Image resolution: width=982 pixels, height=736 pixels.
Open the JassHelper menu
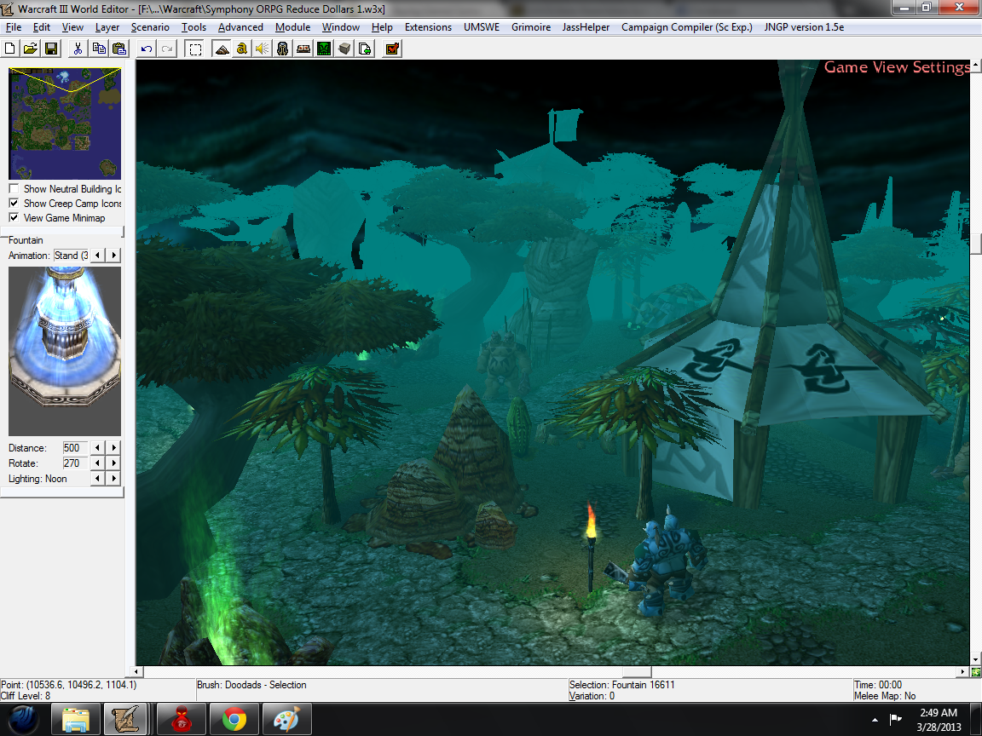tap(586, 27)
